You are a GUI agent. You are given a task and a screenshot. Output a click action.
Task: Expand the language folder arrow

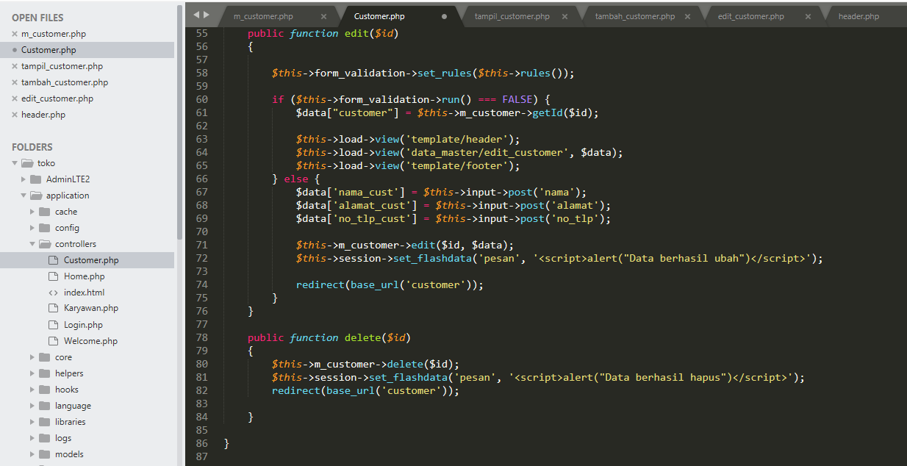[32, 406]
